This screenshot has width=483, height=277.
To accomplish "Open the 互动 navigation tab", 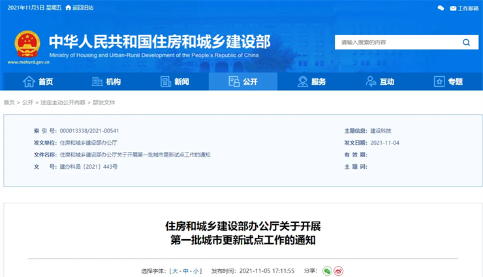I will pyautogui.click(x=380, y=81).
